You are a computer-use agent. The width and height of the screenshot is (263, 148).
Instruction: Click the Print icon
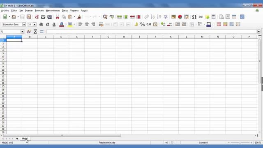[x=43, y=17]
